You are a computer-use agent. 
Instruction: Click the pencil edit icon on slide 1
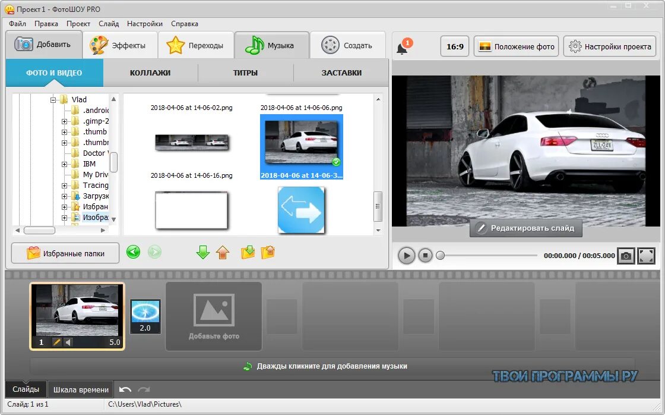pos(56,342)
